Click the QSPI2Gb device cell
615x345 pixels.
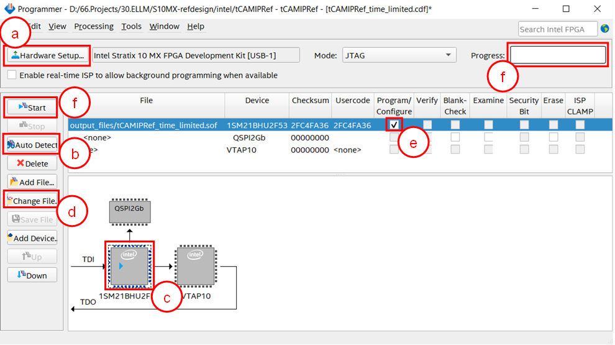pos(249,138)
